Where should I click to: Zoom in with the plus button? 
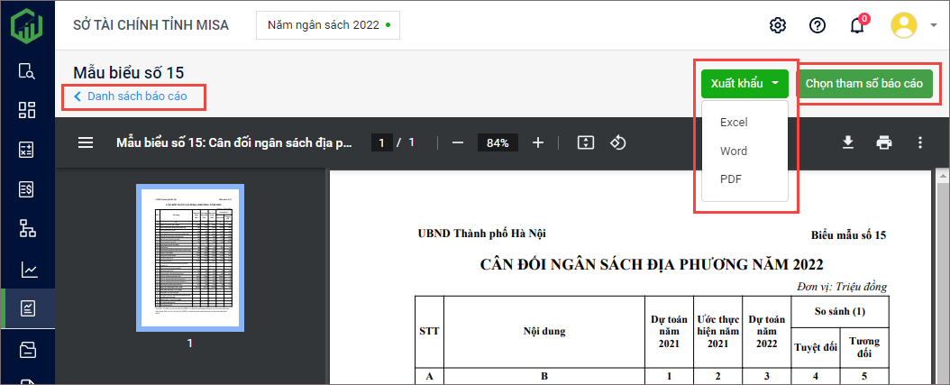[538, 142]
